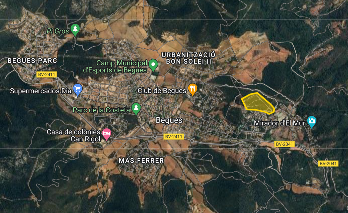
Task: Open the Supermercados Dia text label
Action: pos(41,91)
